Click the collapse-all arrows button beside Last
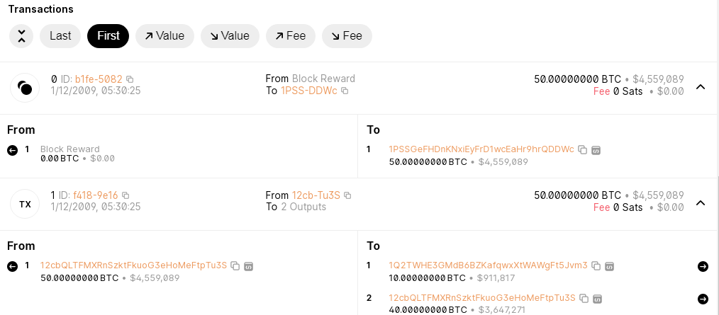 click(21, 36)
